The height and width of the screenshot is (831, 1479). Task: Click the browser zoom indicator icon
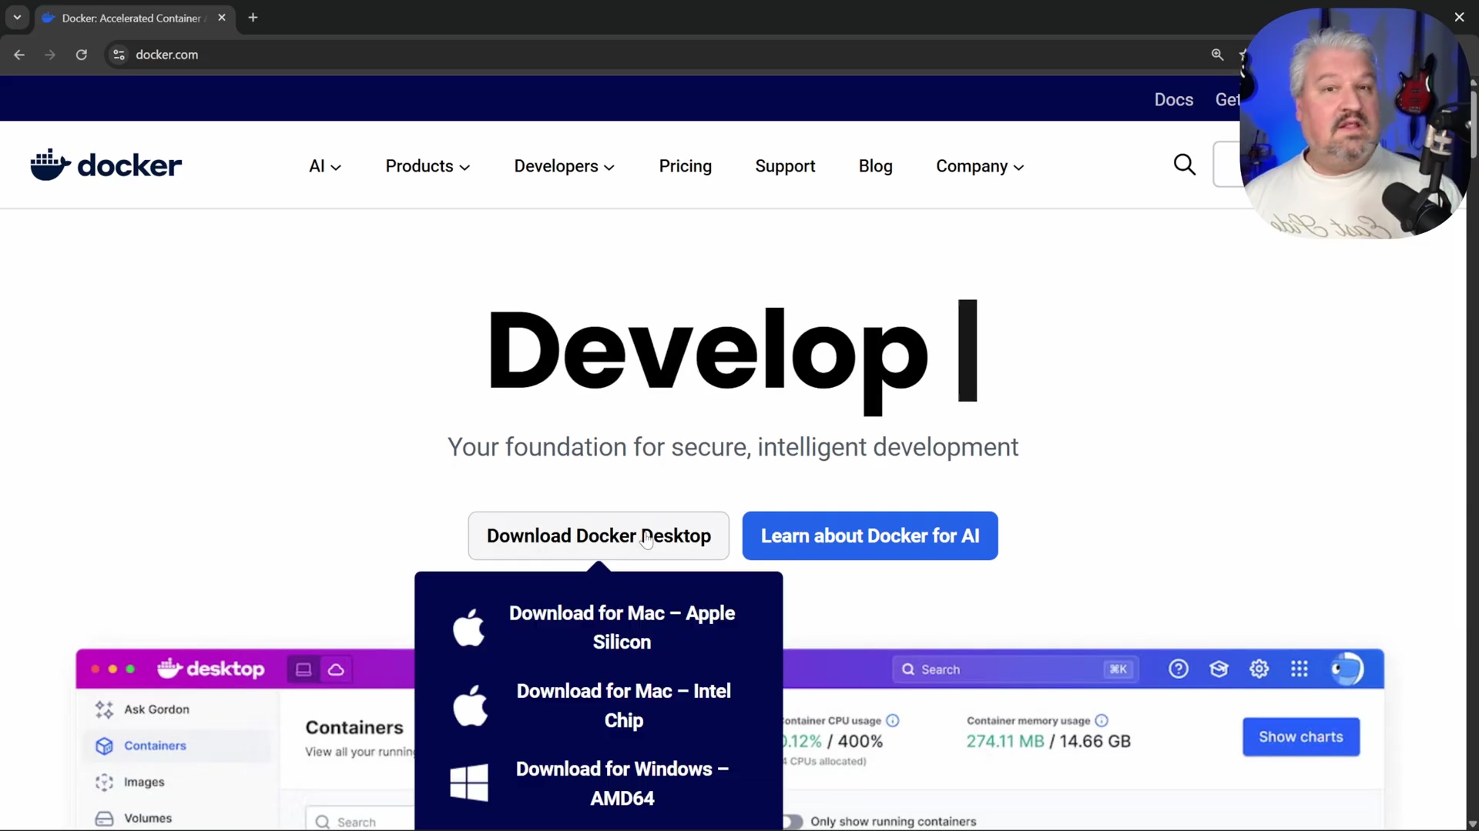point(1217,55)
